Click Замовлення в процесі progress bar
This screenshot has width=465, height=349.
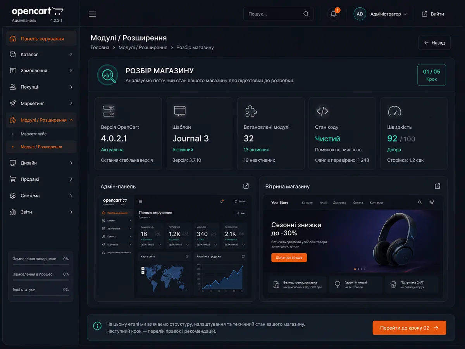coord(41,280)
